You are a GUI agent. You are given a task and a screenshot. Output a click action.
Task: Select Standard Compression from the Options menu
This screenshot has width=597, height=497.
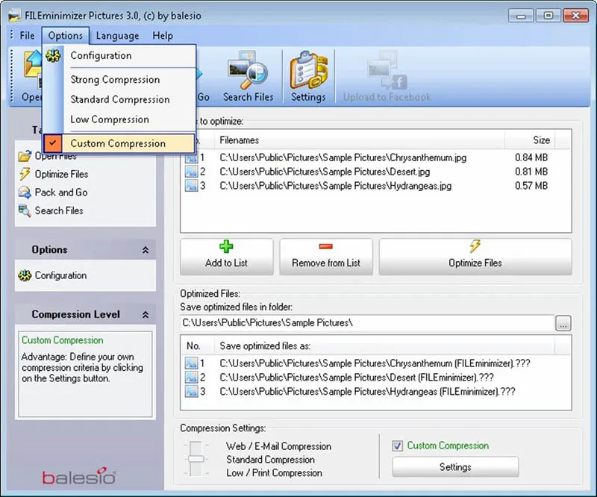tap(119, 99)
